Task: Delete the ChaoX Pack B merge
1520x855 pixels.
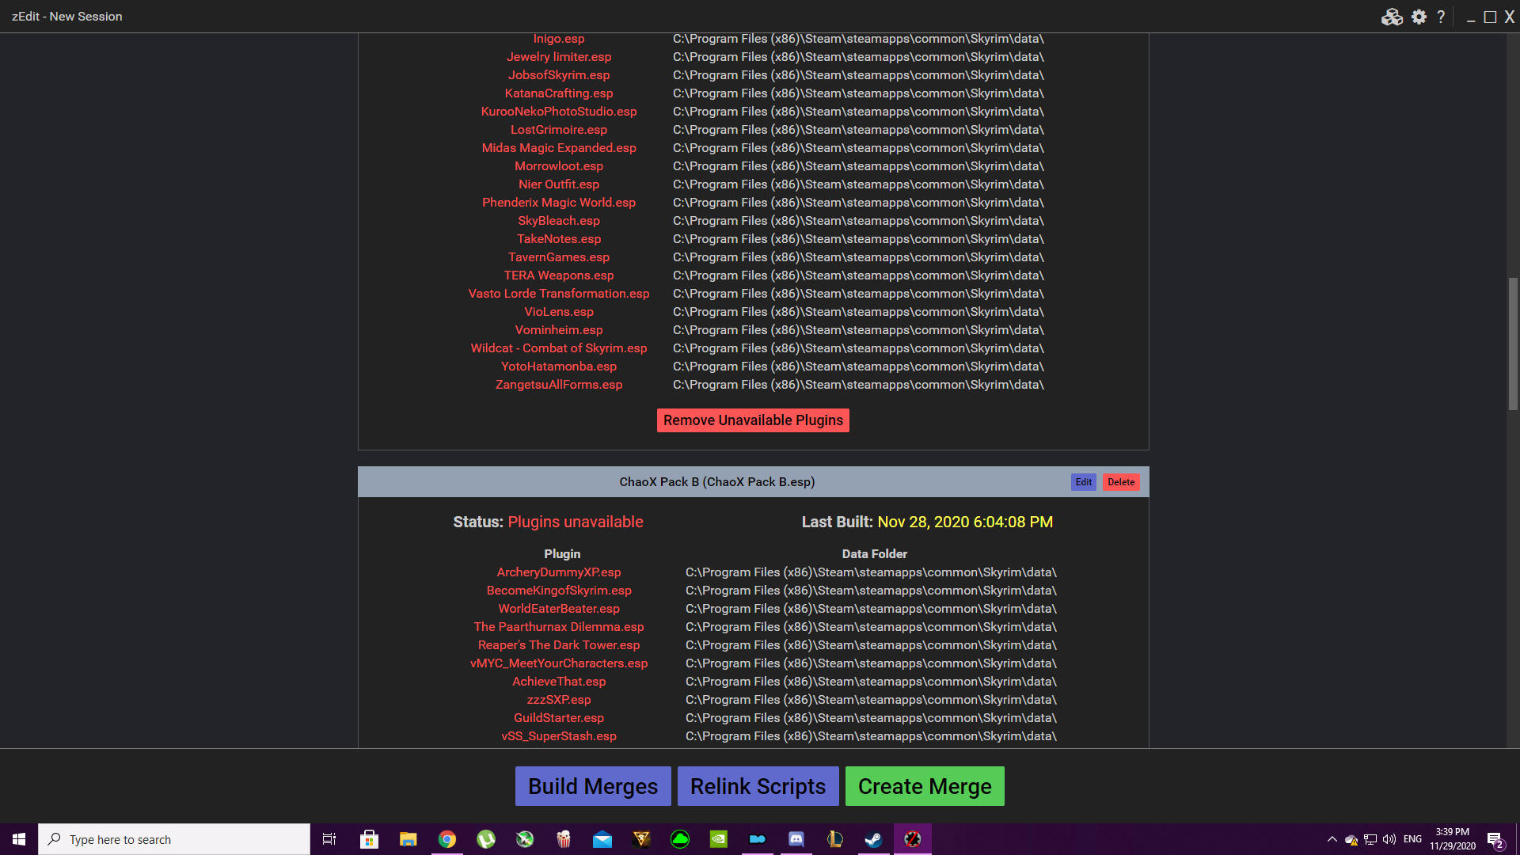Action: tap(1121, 482)
